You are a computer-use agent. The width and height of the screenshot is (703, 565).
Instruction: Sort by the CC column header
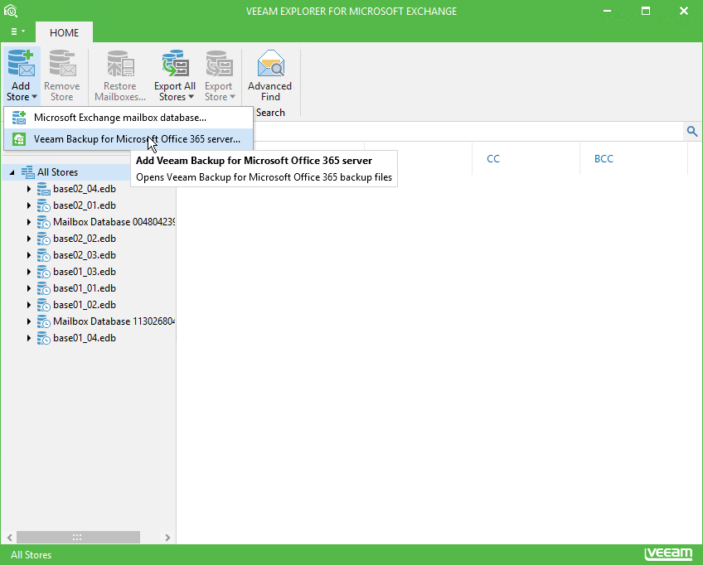pos(493,159)
